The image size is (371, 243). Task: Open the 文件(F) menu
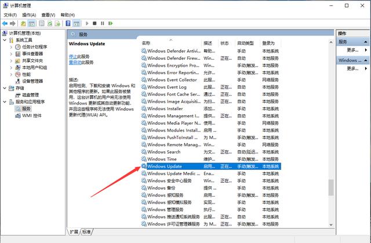(10, 15)
